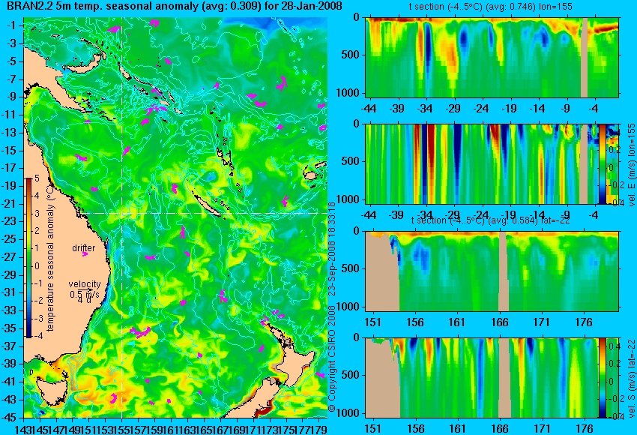The image size is (637, 435).
Task: Click the '-23' latitude tick on the map
Action: tap(9, 221)
